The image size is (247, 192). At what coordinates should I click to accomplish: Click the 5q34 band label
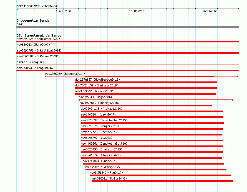point(20,24)
